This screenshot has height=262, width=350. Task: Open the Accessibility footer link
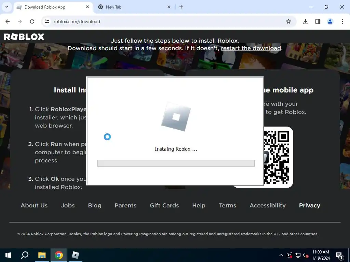268,205
